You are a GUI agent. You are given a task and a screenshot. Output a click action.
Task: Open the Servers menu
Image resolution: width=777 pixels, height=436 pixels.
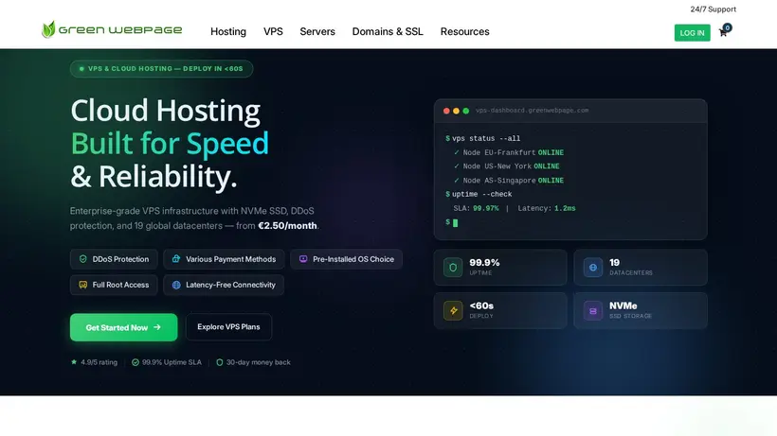(x=317, y=31)
